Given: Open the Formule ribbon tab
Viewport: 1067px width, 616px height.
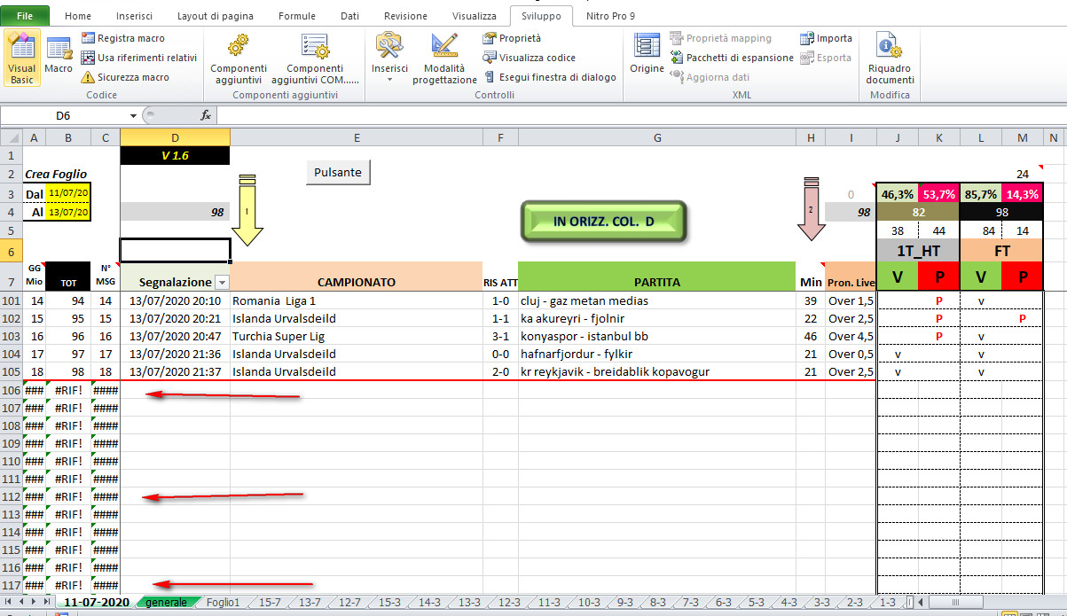Looking at the screenshot, I should [296, 16].
